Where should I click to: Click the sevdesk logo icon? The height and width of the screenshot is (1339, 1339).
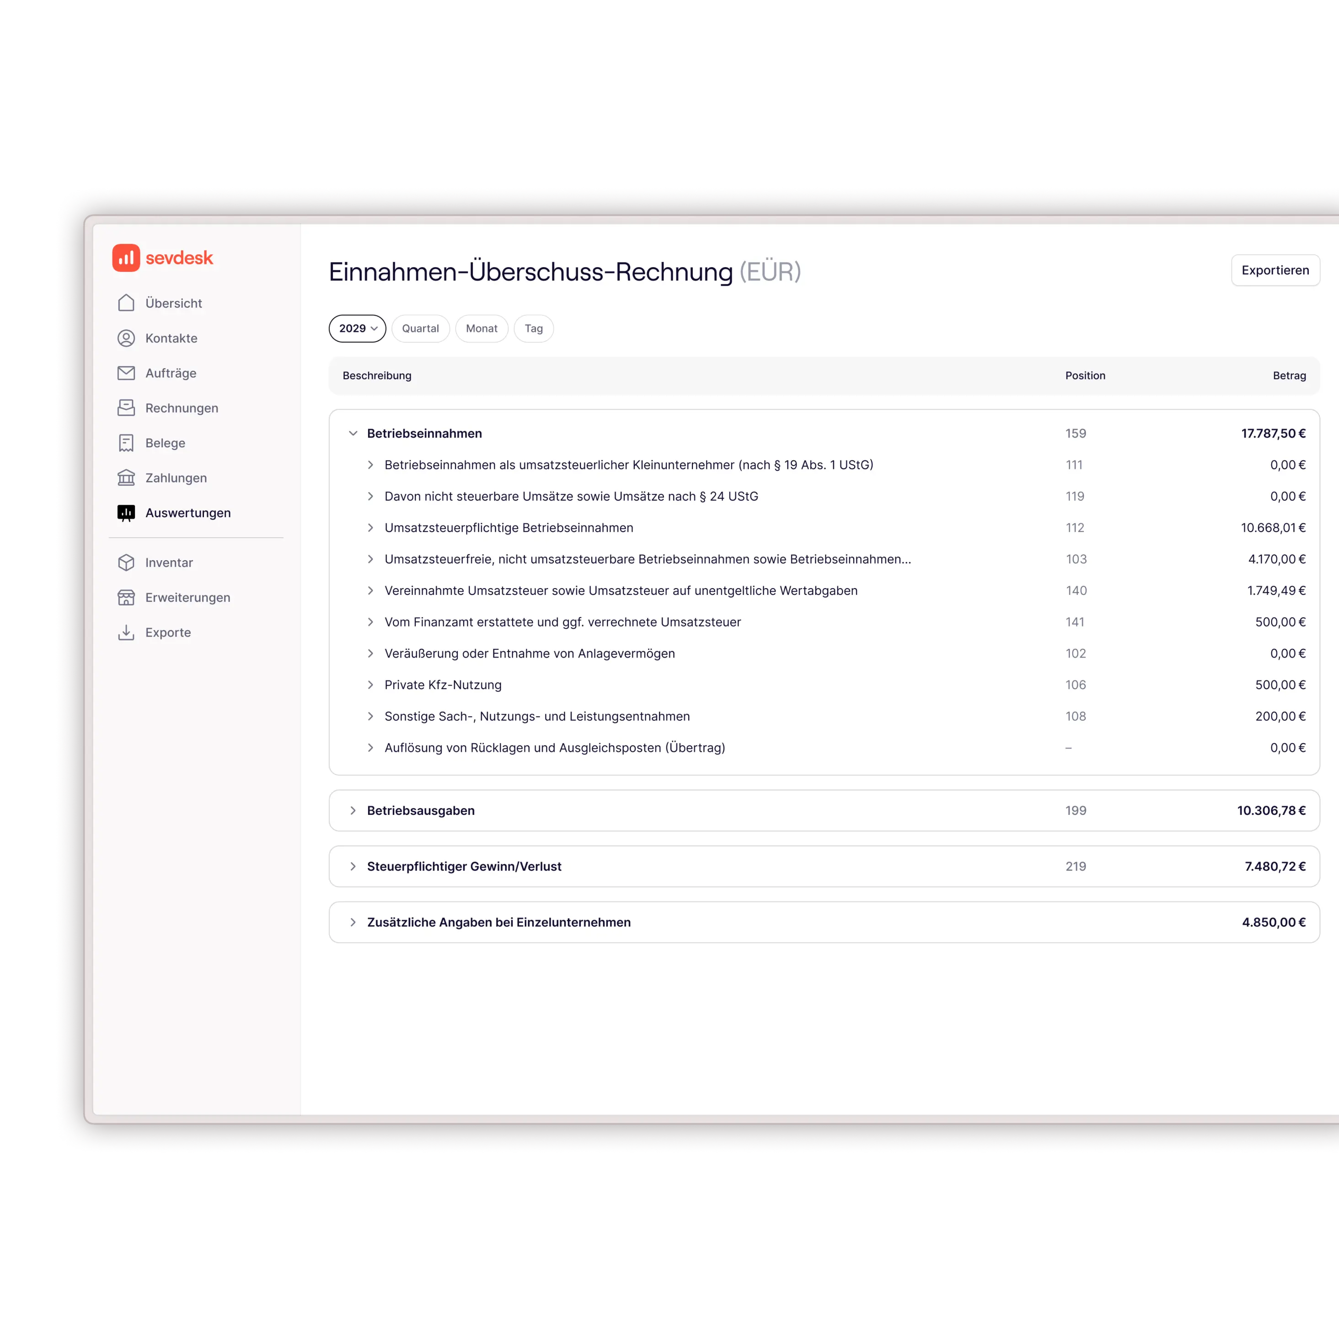[x=126, y=258]
